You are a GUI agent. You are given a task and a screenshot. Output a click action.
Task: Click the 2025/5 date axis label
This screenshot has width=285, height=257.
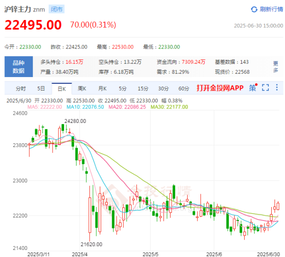[x=150, y=254]
